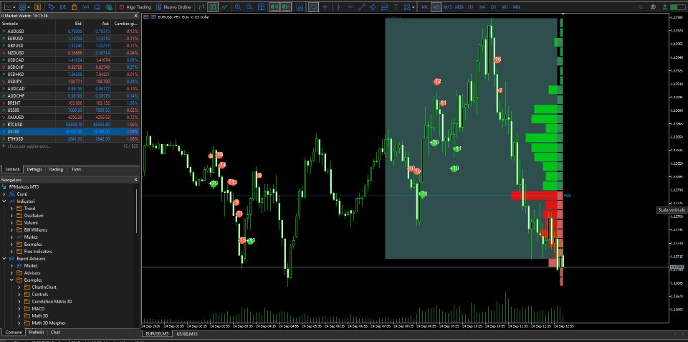This screenshot has width=688, height=342.
Task: Expand the Oscillatori folder
Action: coord(12,216)
